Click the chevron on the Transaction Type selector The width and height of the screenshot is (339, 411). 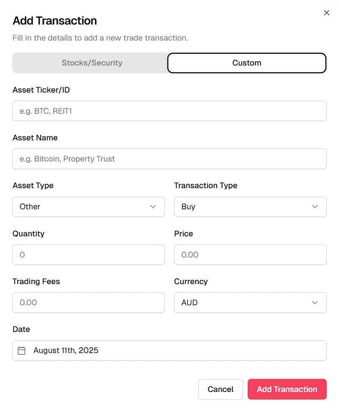(314, 207)
